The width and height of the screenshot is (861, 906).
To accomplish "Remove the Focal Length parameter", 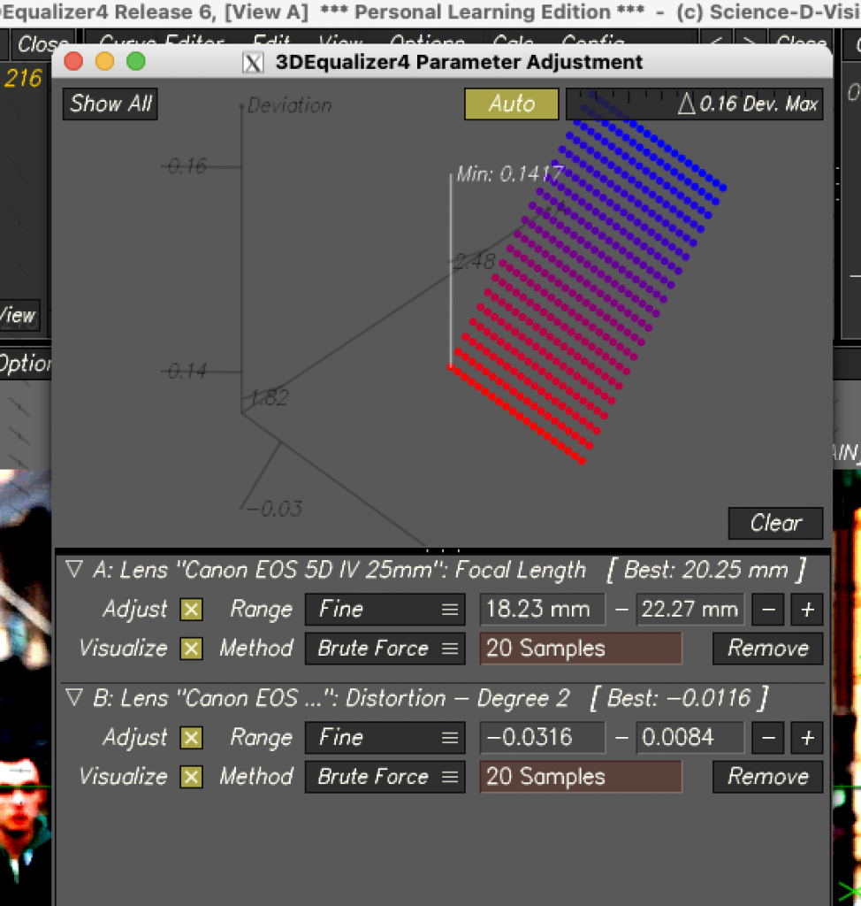I will point(767,649).
